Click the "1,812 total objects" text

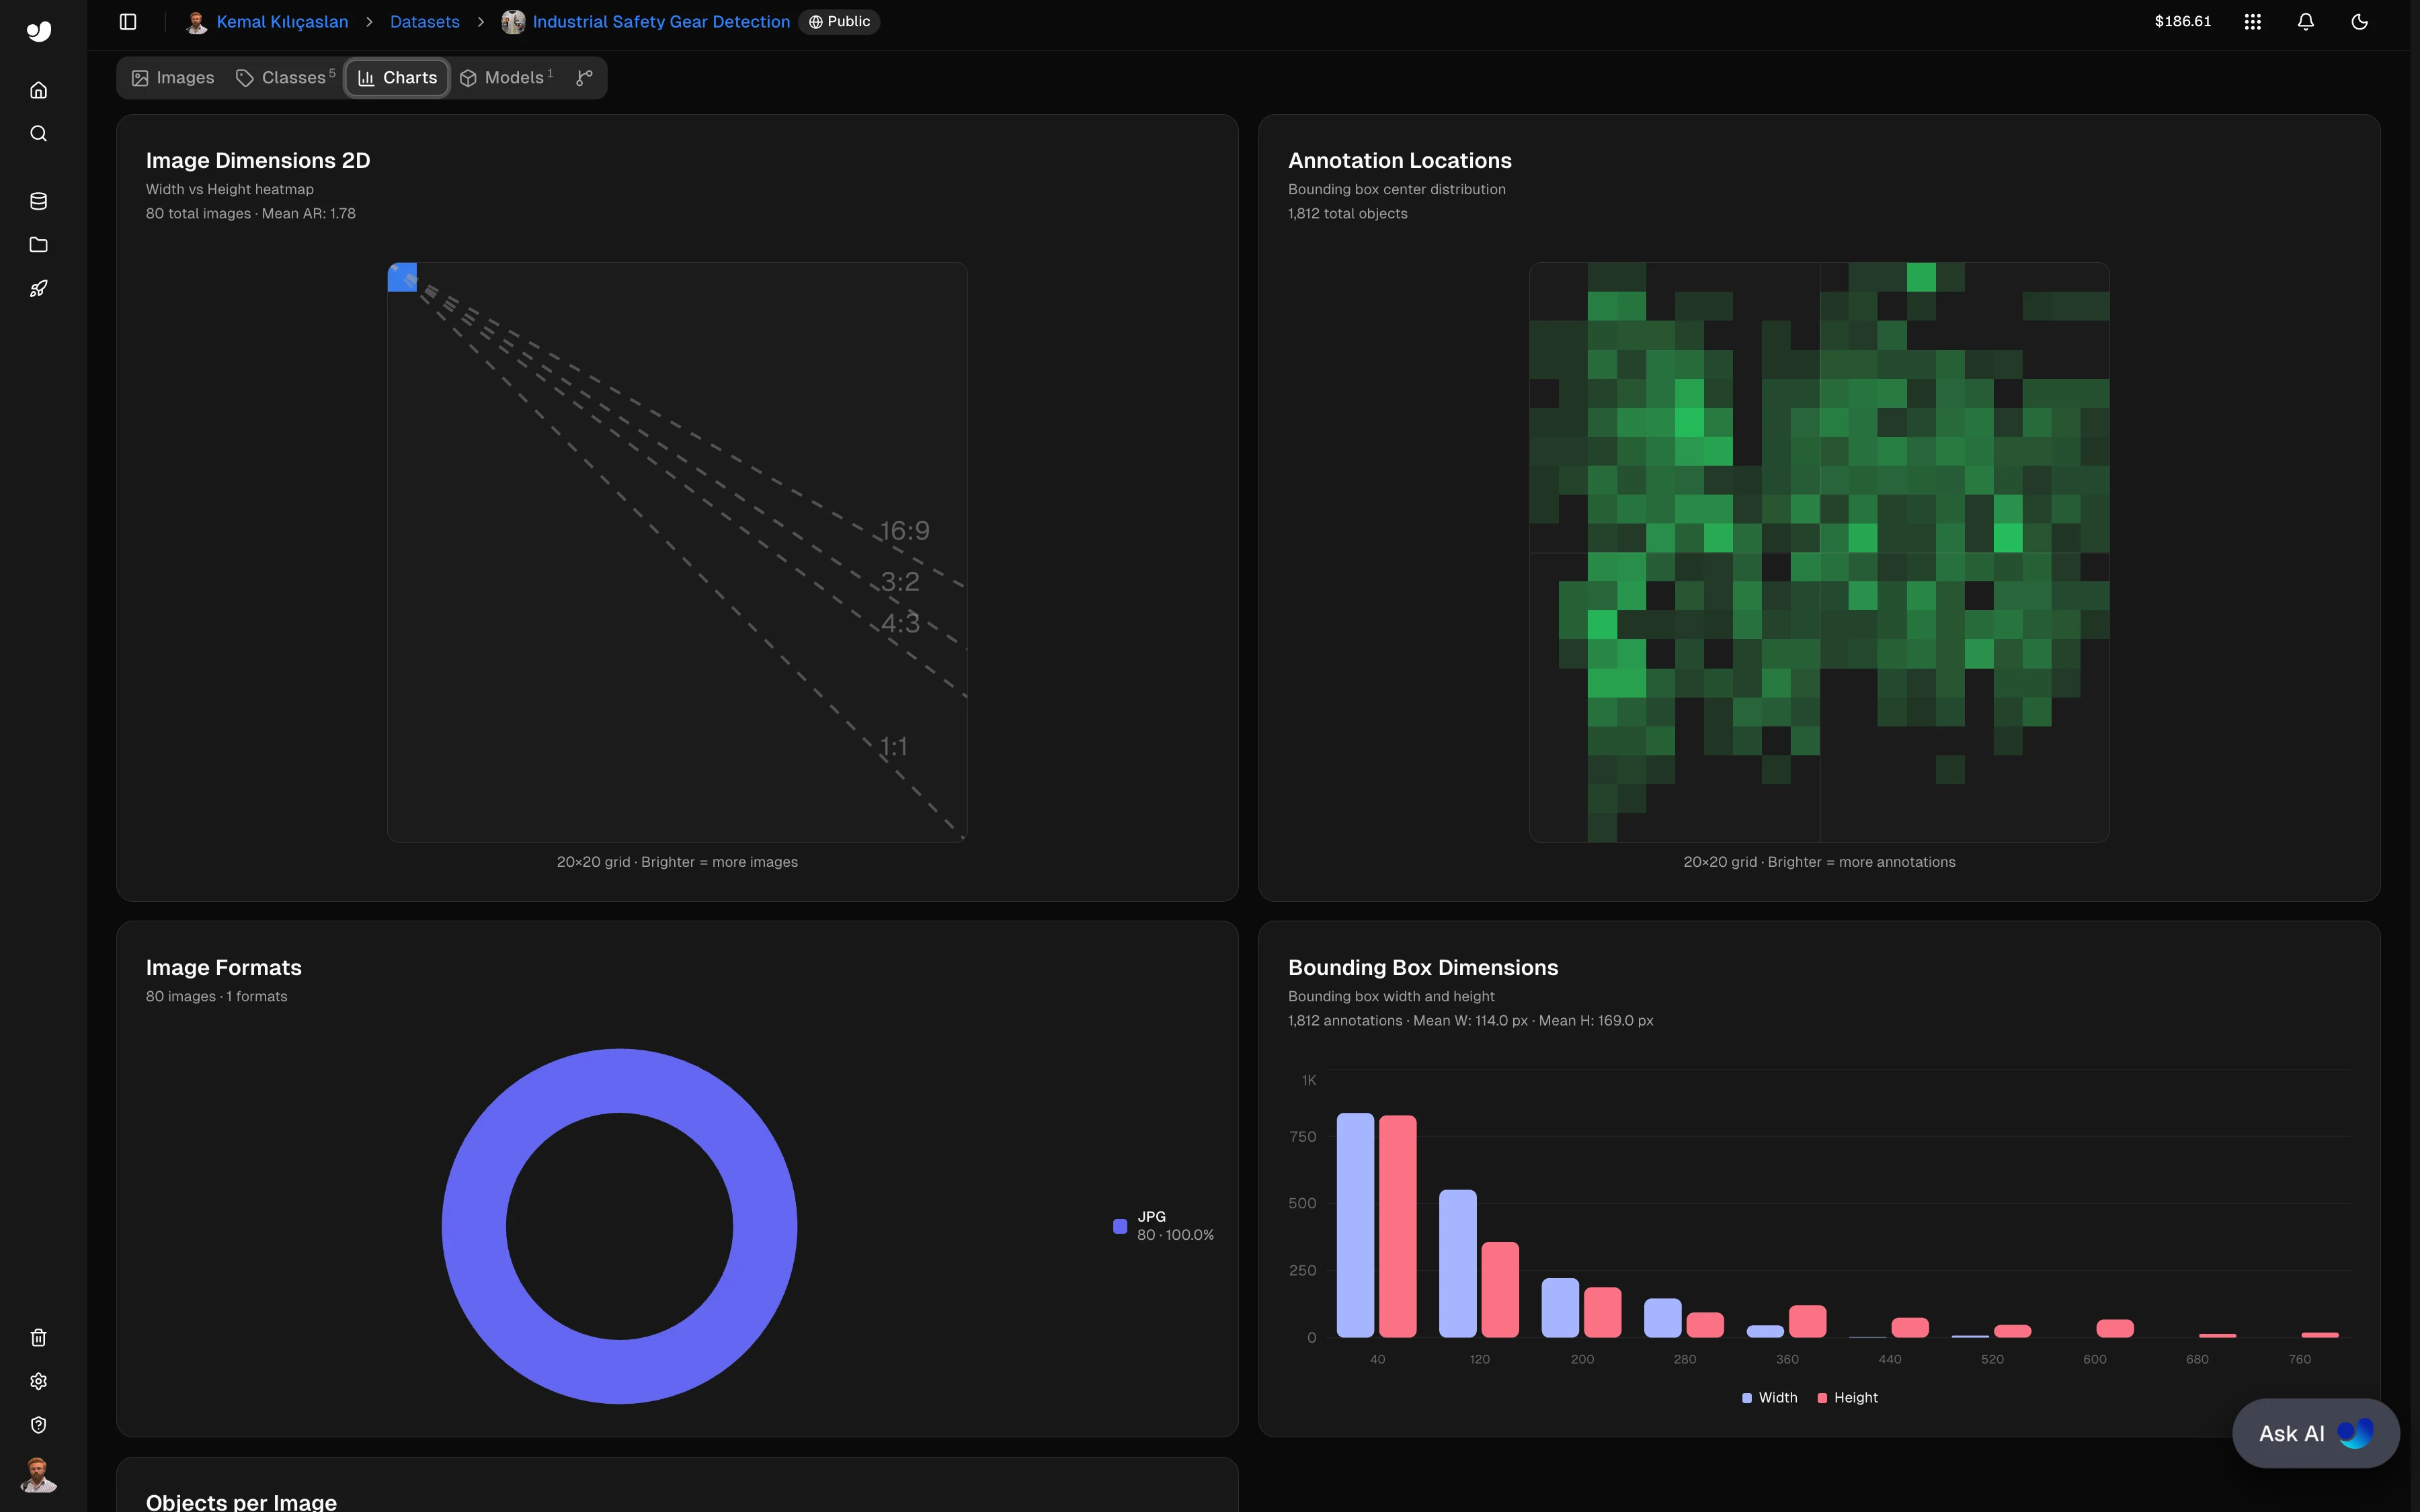(x=1348, y=214)
